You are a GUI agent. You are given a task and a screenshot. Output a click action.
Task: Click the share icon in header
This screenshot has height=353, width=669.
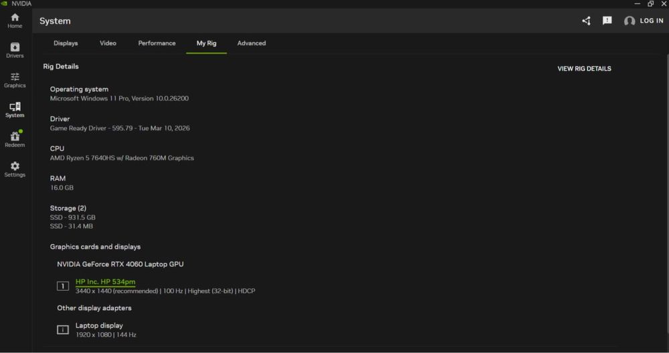tap(586, 21)
